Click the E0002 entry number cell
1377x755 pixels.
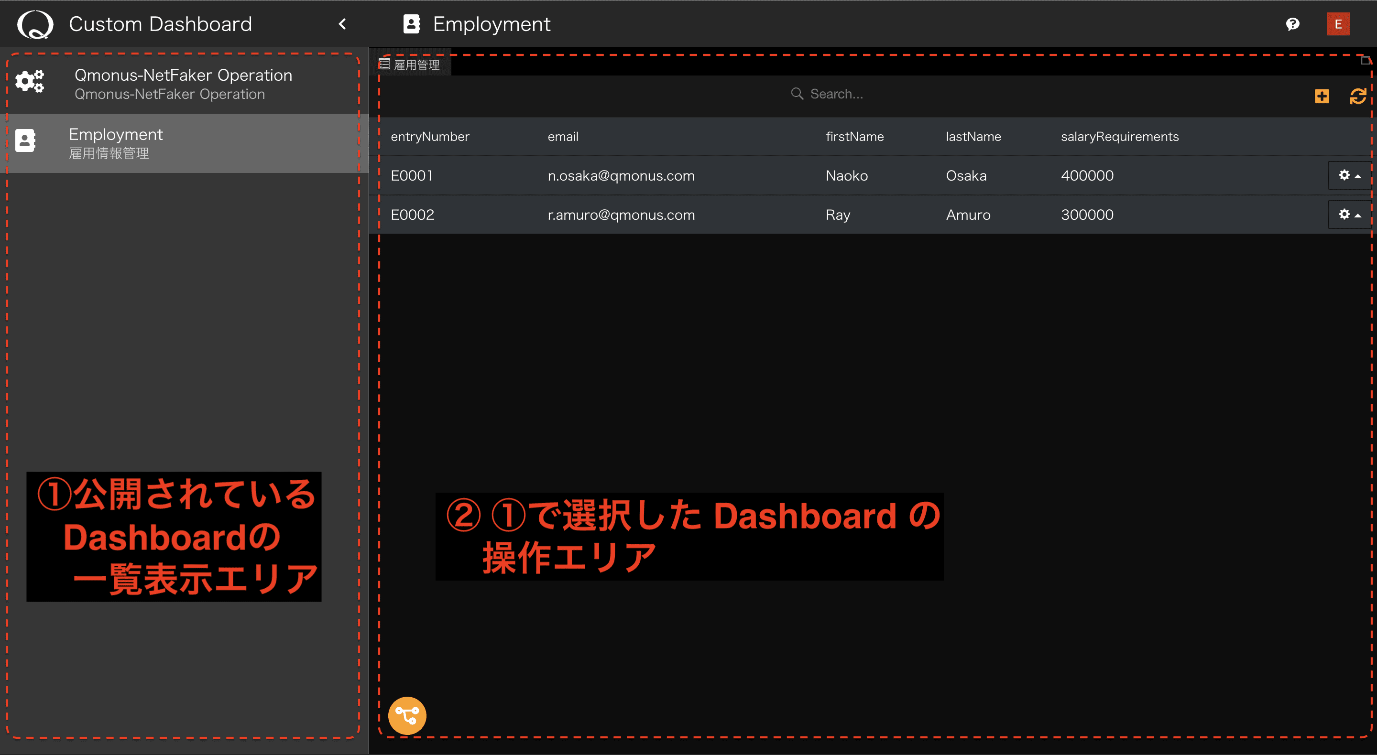(412, 215)
